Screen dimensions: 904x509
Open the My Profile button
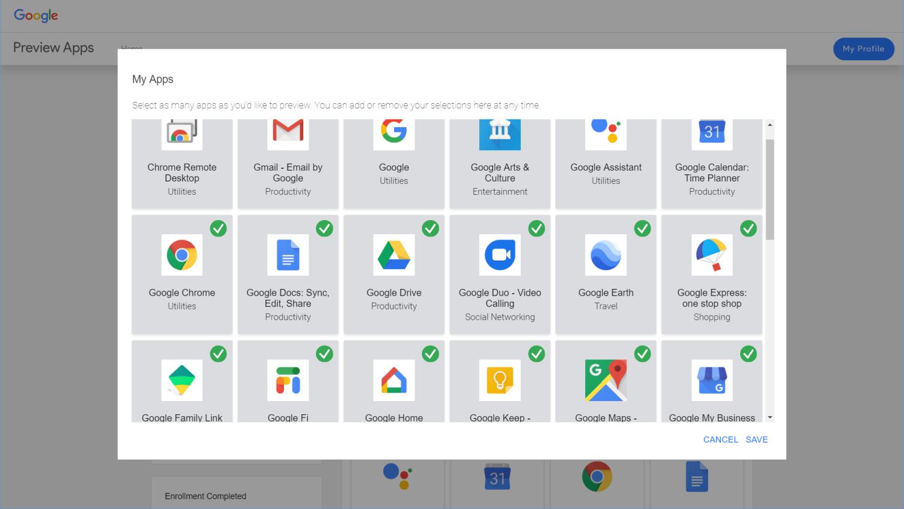[x=863, y=49]
